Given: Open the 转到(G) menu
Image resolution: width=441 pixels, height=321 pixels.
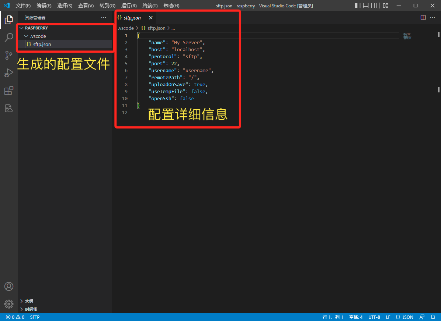Looking at the screenshot, I should [107, 6].
